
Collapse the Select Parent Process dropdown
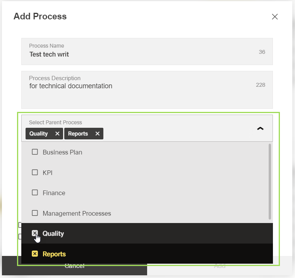click(x=260, y=129)
